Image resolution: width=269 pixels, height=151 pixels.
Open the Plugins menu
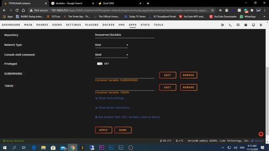pos(92,25)
